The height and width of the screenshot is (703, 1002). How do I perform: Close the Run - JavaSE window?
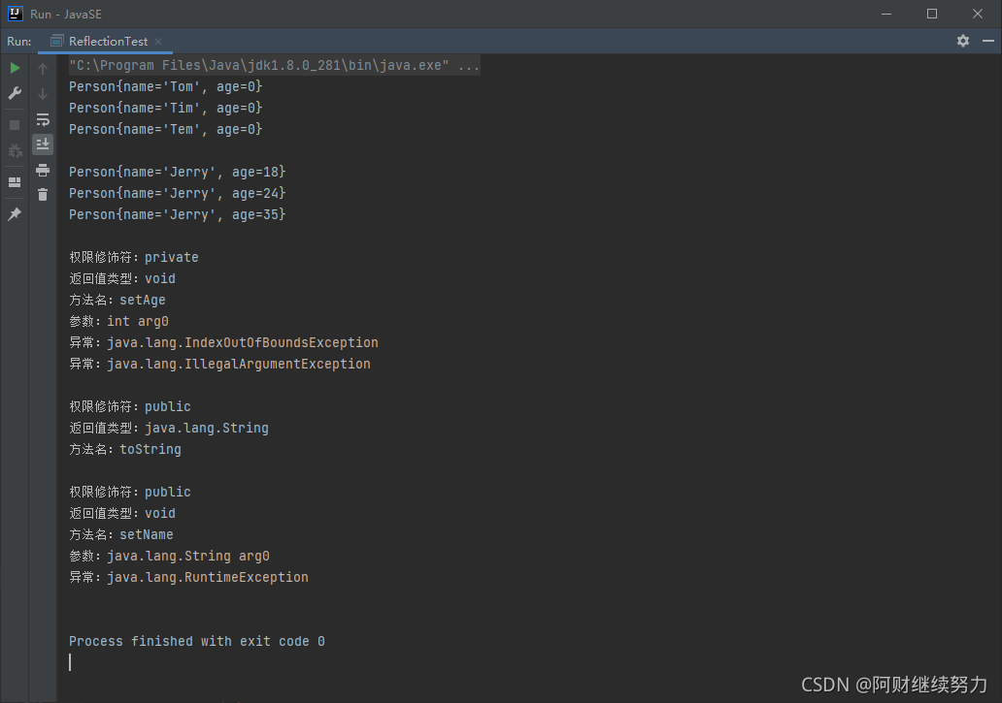[978, 14]
